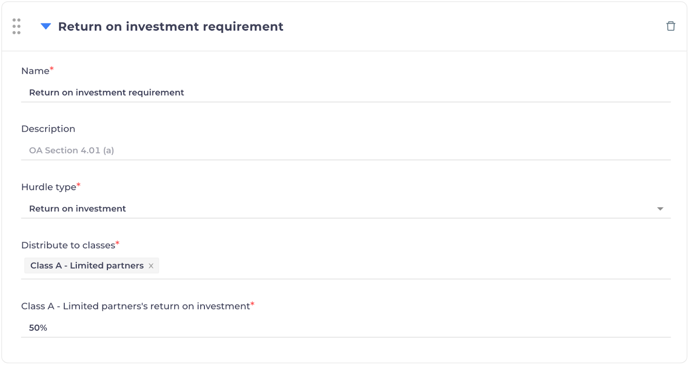Image resolution: width=690 pixels, height=366 pixels.
Task: Click the Hurdle type dropdown arrow
Action: (x=660, y=209)
